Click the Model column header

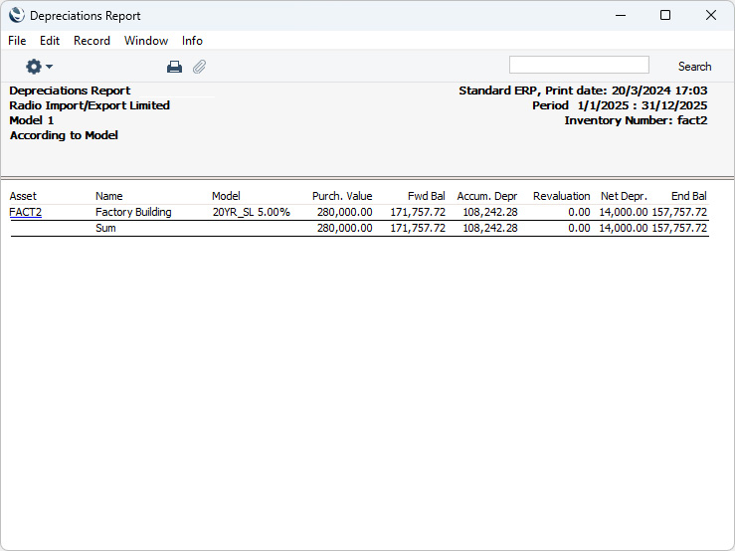click(226, 196)
